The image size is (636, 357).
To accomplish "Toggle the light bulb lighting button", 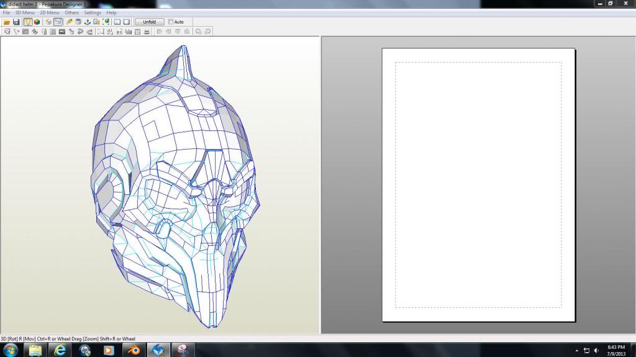I will pyautogui.click(x=27, y=22).
